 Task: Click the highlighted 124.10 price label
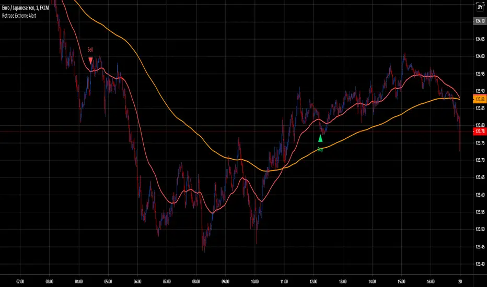pyautogui.click(x=480, y=21)
